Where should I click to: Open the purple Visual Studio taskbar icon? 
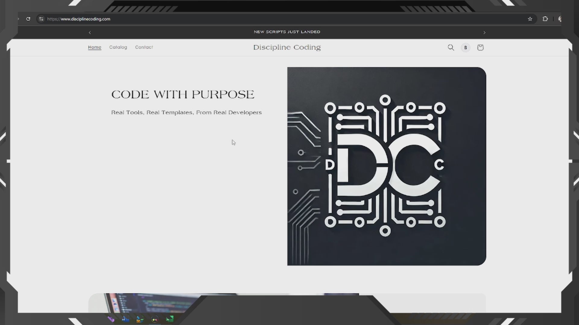111,319
